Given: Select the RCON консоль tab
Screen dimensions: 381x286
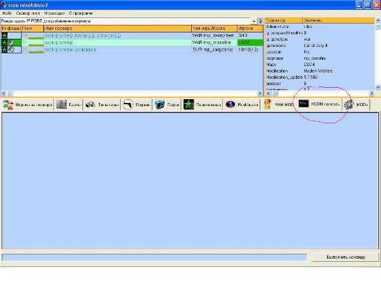Looking at the screenshot, I should point(319,104).
